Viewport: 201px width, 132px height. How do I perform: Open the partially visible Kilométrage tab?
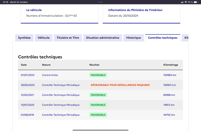point(185,38)
